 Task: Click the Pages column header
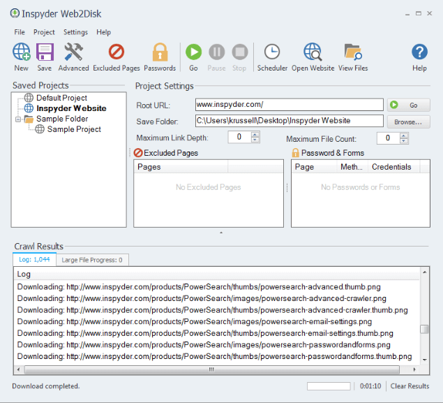pos(181,167)
